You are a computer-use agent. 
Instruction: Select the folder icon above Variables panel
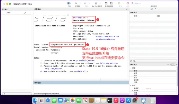click(156, 9)
